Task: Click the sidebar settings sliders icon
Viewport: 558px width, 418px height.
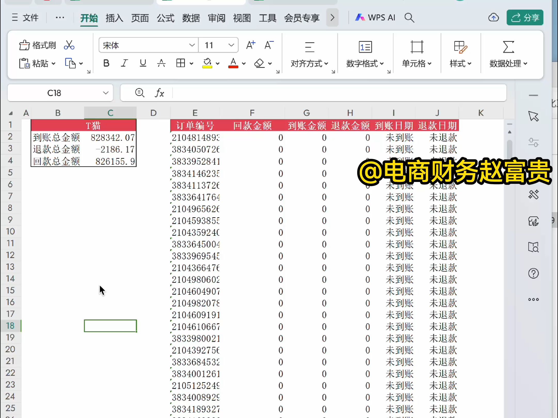Action: (x=533, y=142)
